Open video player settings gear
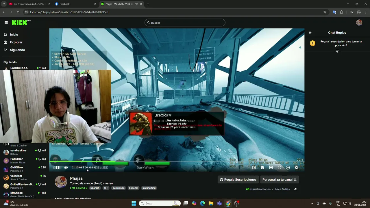This screenshot has width=370, height=208. 296,168
